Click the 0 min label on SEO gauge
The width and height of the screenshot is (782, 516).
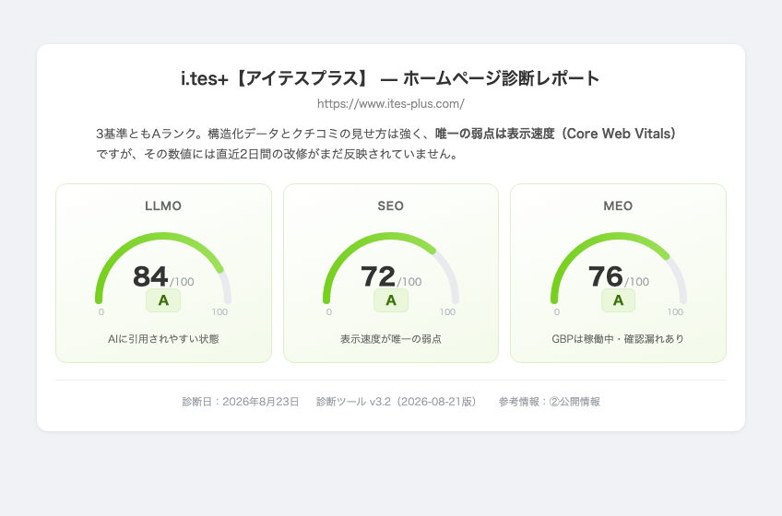(328, 312)
